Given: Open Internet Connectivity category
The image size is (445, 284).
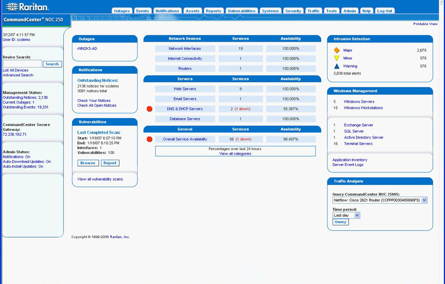Looking at the screenshot, I should 185,59.
